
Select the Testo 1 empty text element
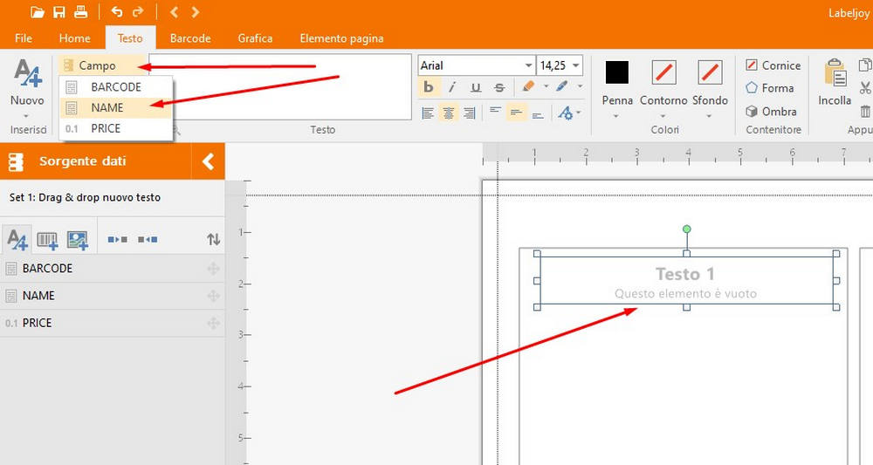click(x=685, y=281)
